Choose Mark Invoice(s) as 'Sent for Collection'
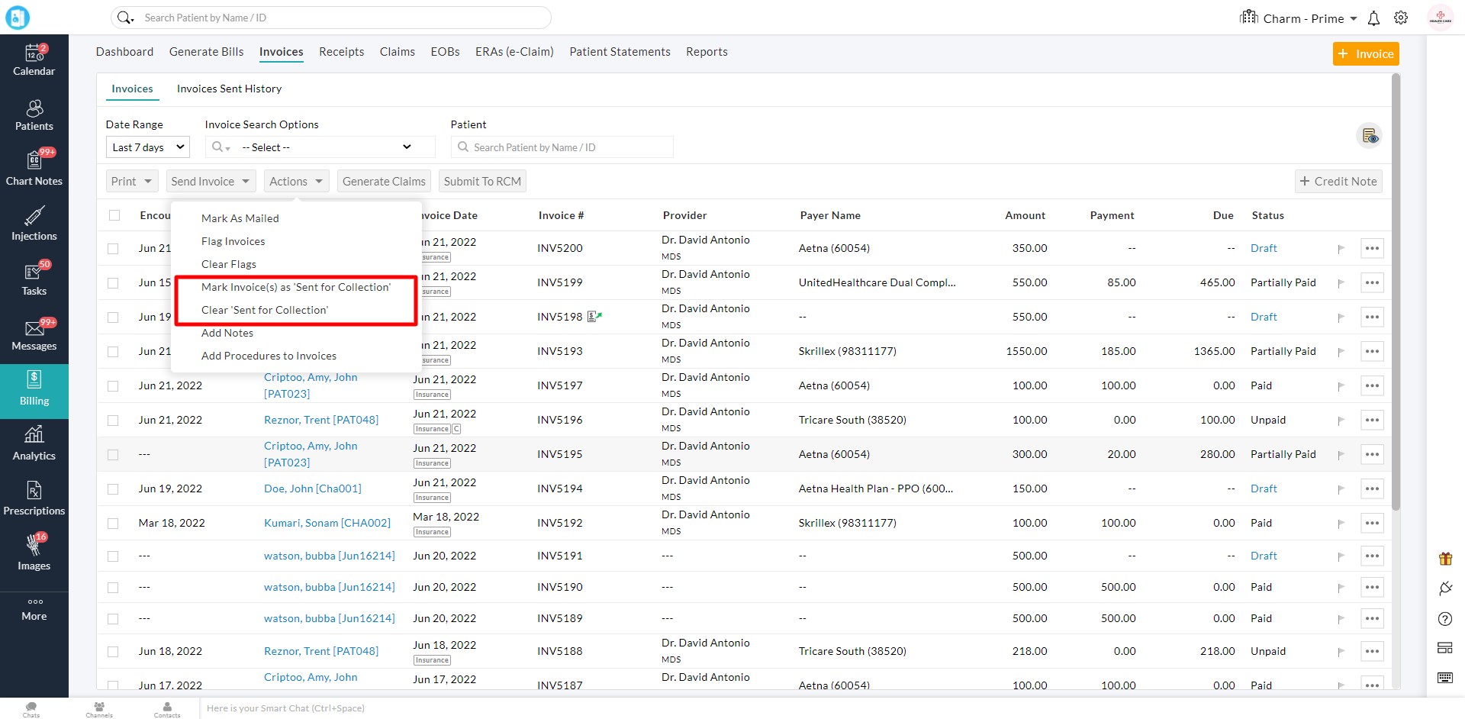The image size is (1465, 719). pyautogui.click(x=295, y=287)
